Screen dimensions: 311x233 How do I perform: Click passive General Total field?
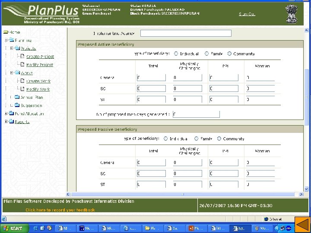[x=151, y=163]
